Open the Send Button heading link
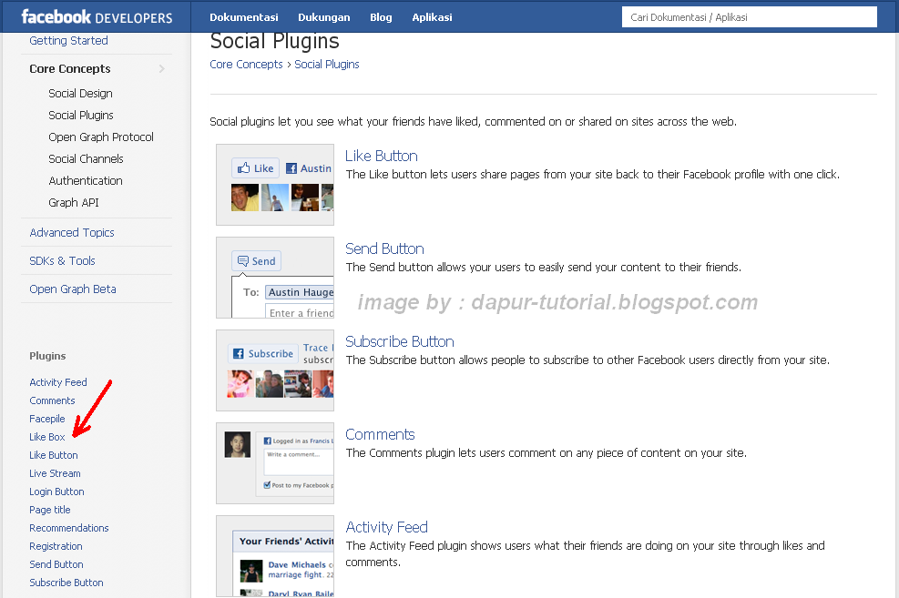Screen dimensions: 899x598 click(384, 248)
